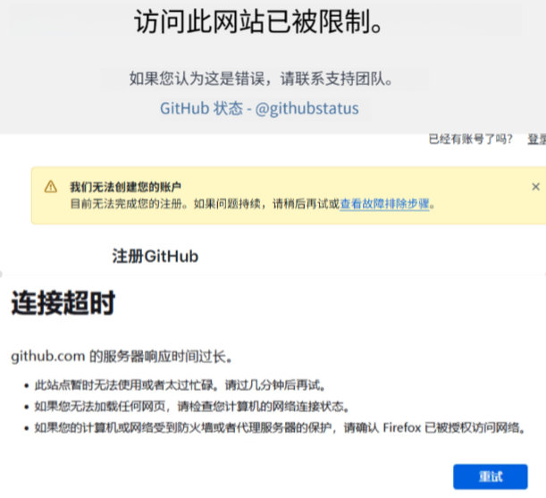Open the GitHub 状态 link
546x498 pixels.
coord(201,108)
